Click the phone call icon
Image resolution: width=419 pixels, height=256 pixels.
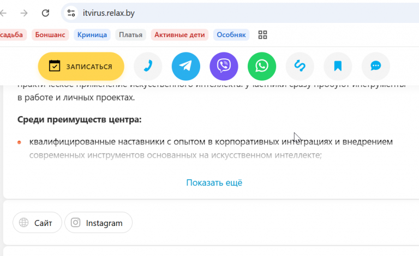[148, 66]
